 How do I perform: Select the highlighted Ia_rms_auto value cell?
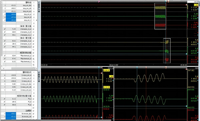point(11,14)
